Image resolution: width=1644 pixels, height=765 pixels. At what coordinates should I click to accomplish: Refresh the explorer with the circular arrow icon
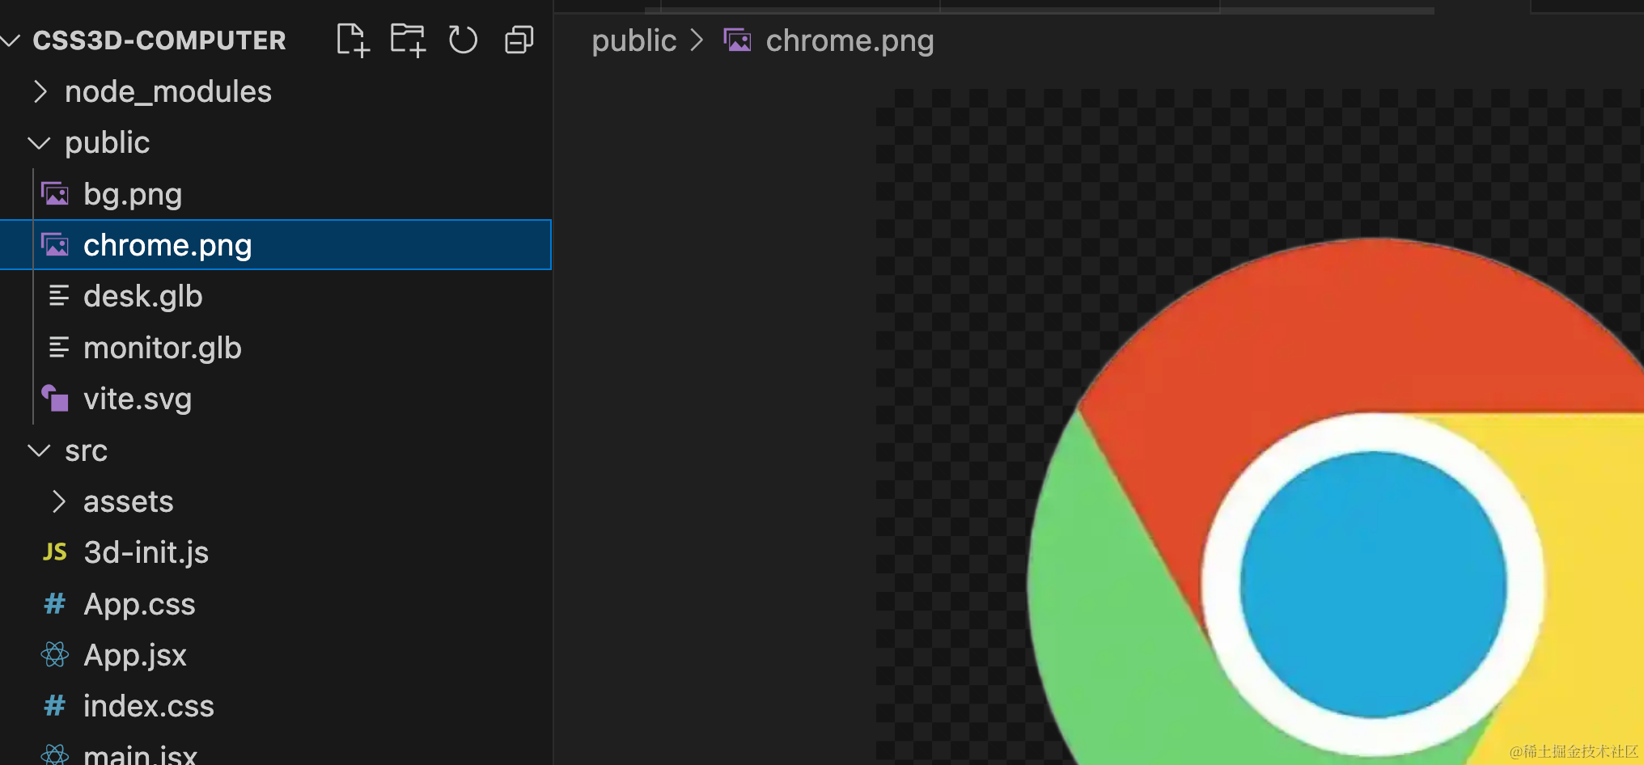coord(463,40)
